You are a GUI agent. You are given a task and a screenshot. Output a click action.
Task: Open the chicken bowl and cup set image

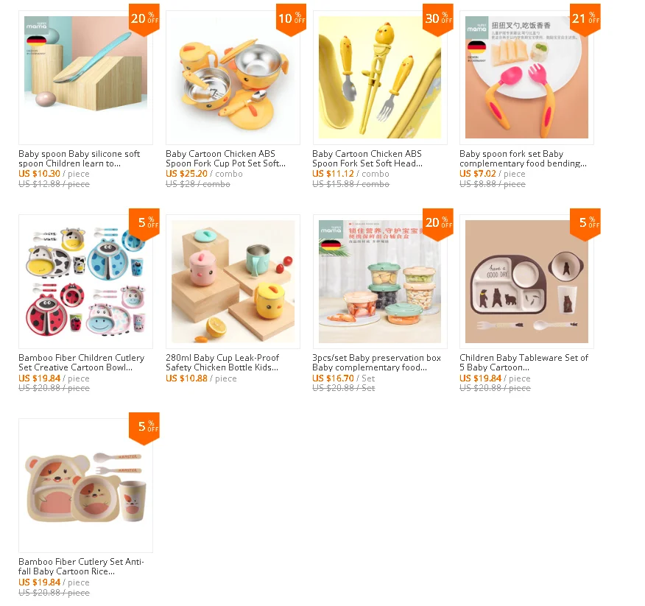[233, 77]
